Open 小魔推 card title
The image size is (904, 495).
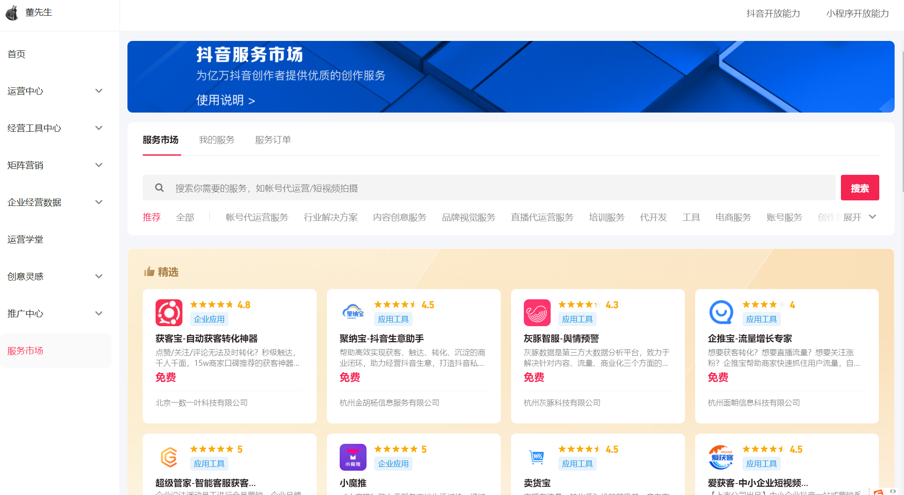point(353,483)
